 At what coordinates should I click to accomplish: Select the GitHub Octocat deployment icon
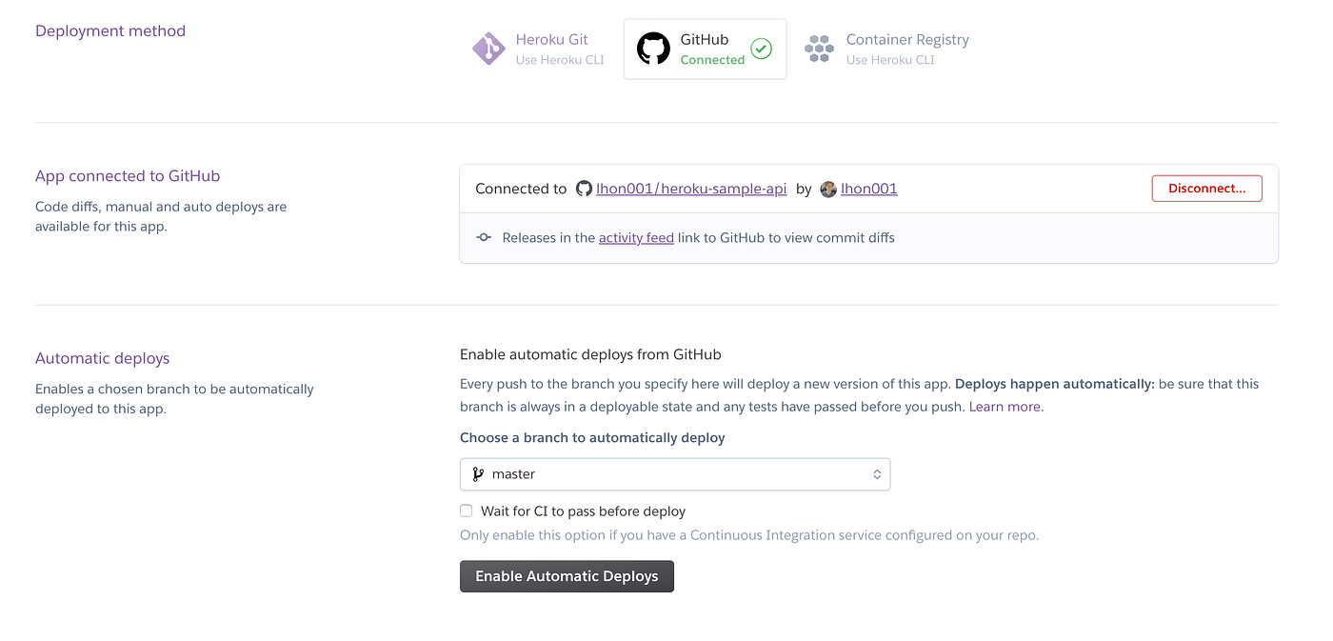653,49
